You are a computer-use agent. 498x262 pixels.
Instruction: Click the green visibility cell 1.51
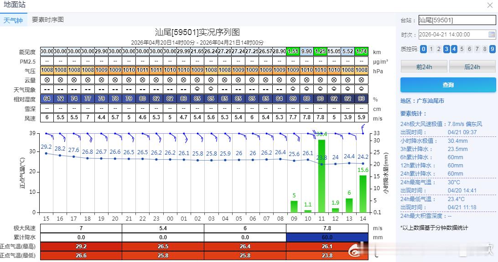tap(293, 51)
